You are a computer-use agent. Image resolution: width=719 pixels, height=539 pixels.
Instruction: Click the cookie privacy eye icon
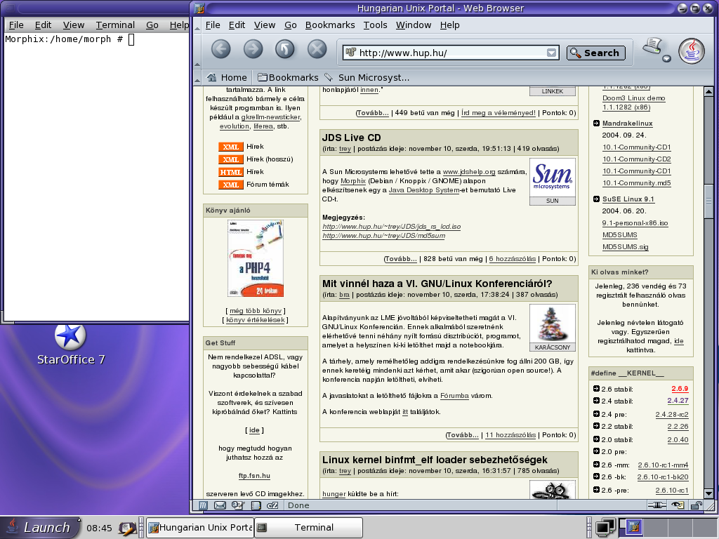678,505
